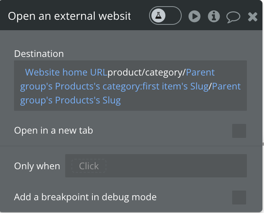The image size is (264, 213).
Task: Open the info icon reference
Action: pos(214,16)
